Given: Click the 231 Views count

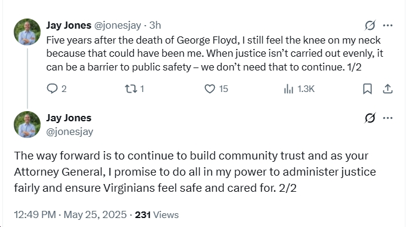Looking at the screenshot, I should pos(156,214).
